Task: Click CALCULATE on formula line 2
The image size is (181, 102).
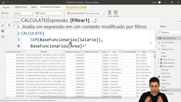Action: (x=31, y=33)
